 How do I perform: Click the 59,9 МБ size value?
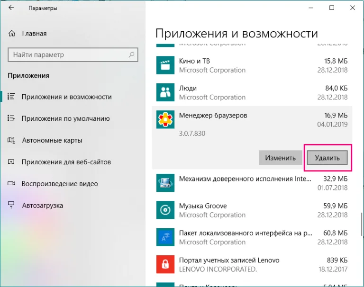[x=336, y=206]
